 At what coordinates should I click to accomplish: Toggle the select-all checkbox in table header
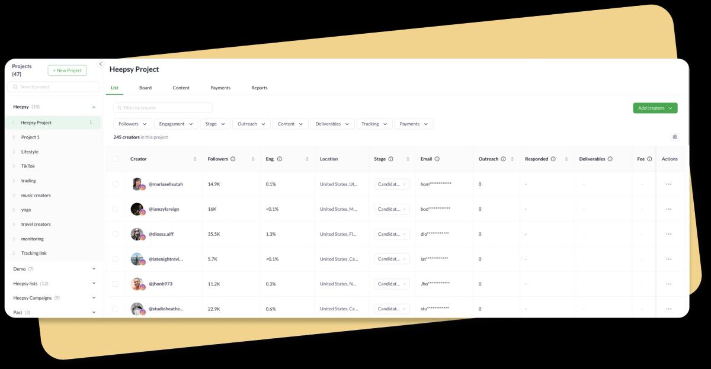tap(116, 159)
